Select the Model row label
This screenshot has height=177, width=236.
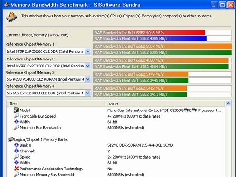(x=25, y=110)
